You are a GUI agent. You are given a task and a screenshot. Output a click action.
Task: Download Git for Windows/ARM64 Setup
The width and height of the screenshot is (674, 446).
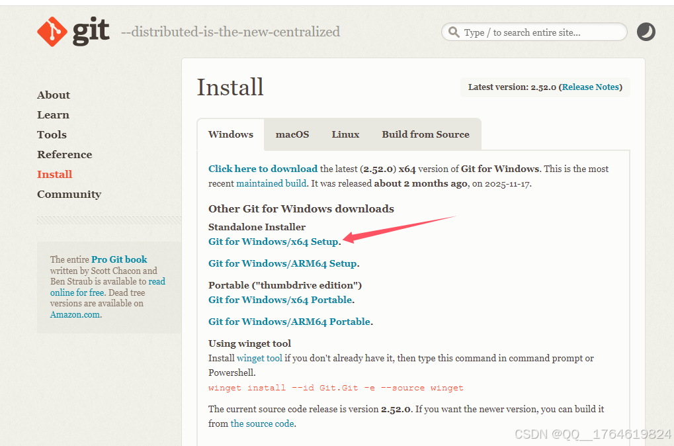click(x=282, y=263)
